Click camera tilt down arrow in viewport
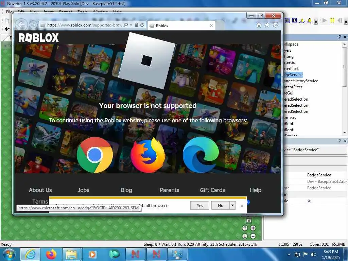Screen dimensions: 348x261 (245, 236)
